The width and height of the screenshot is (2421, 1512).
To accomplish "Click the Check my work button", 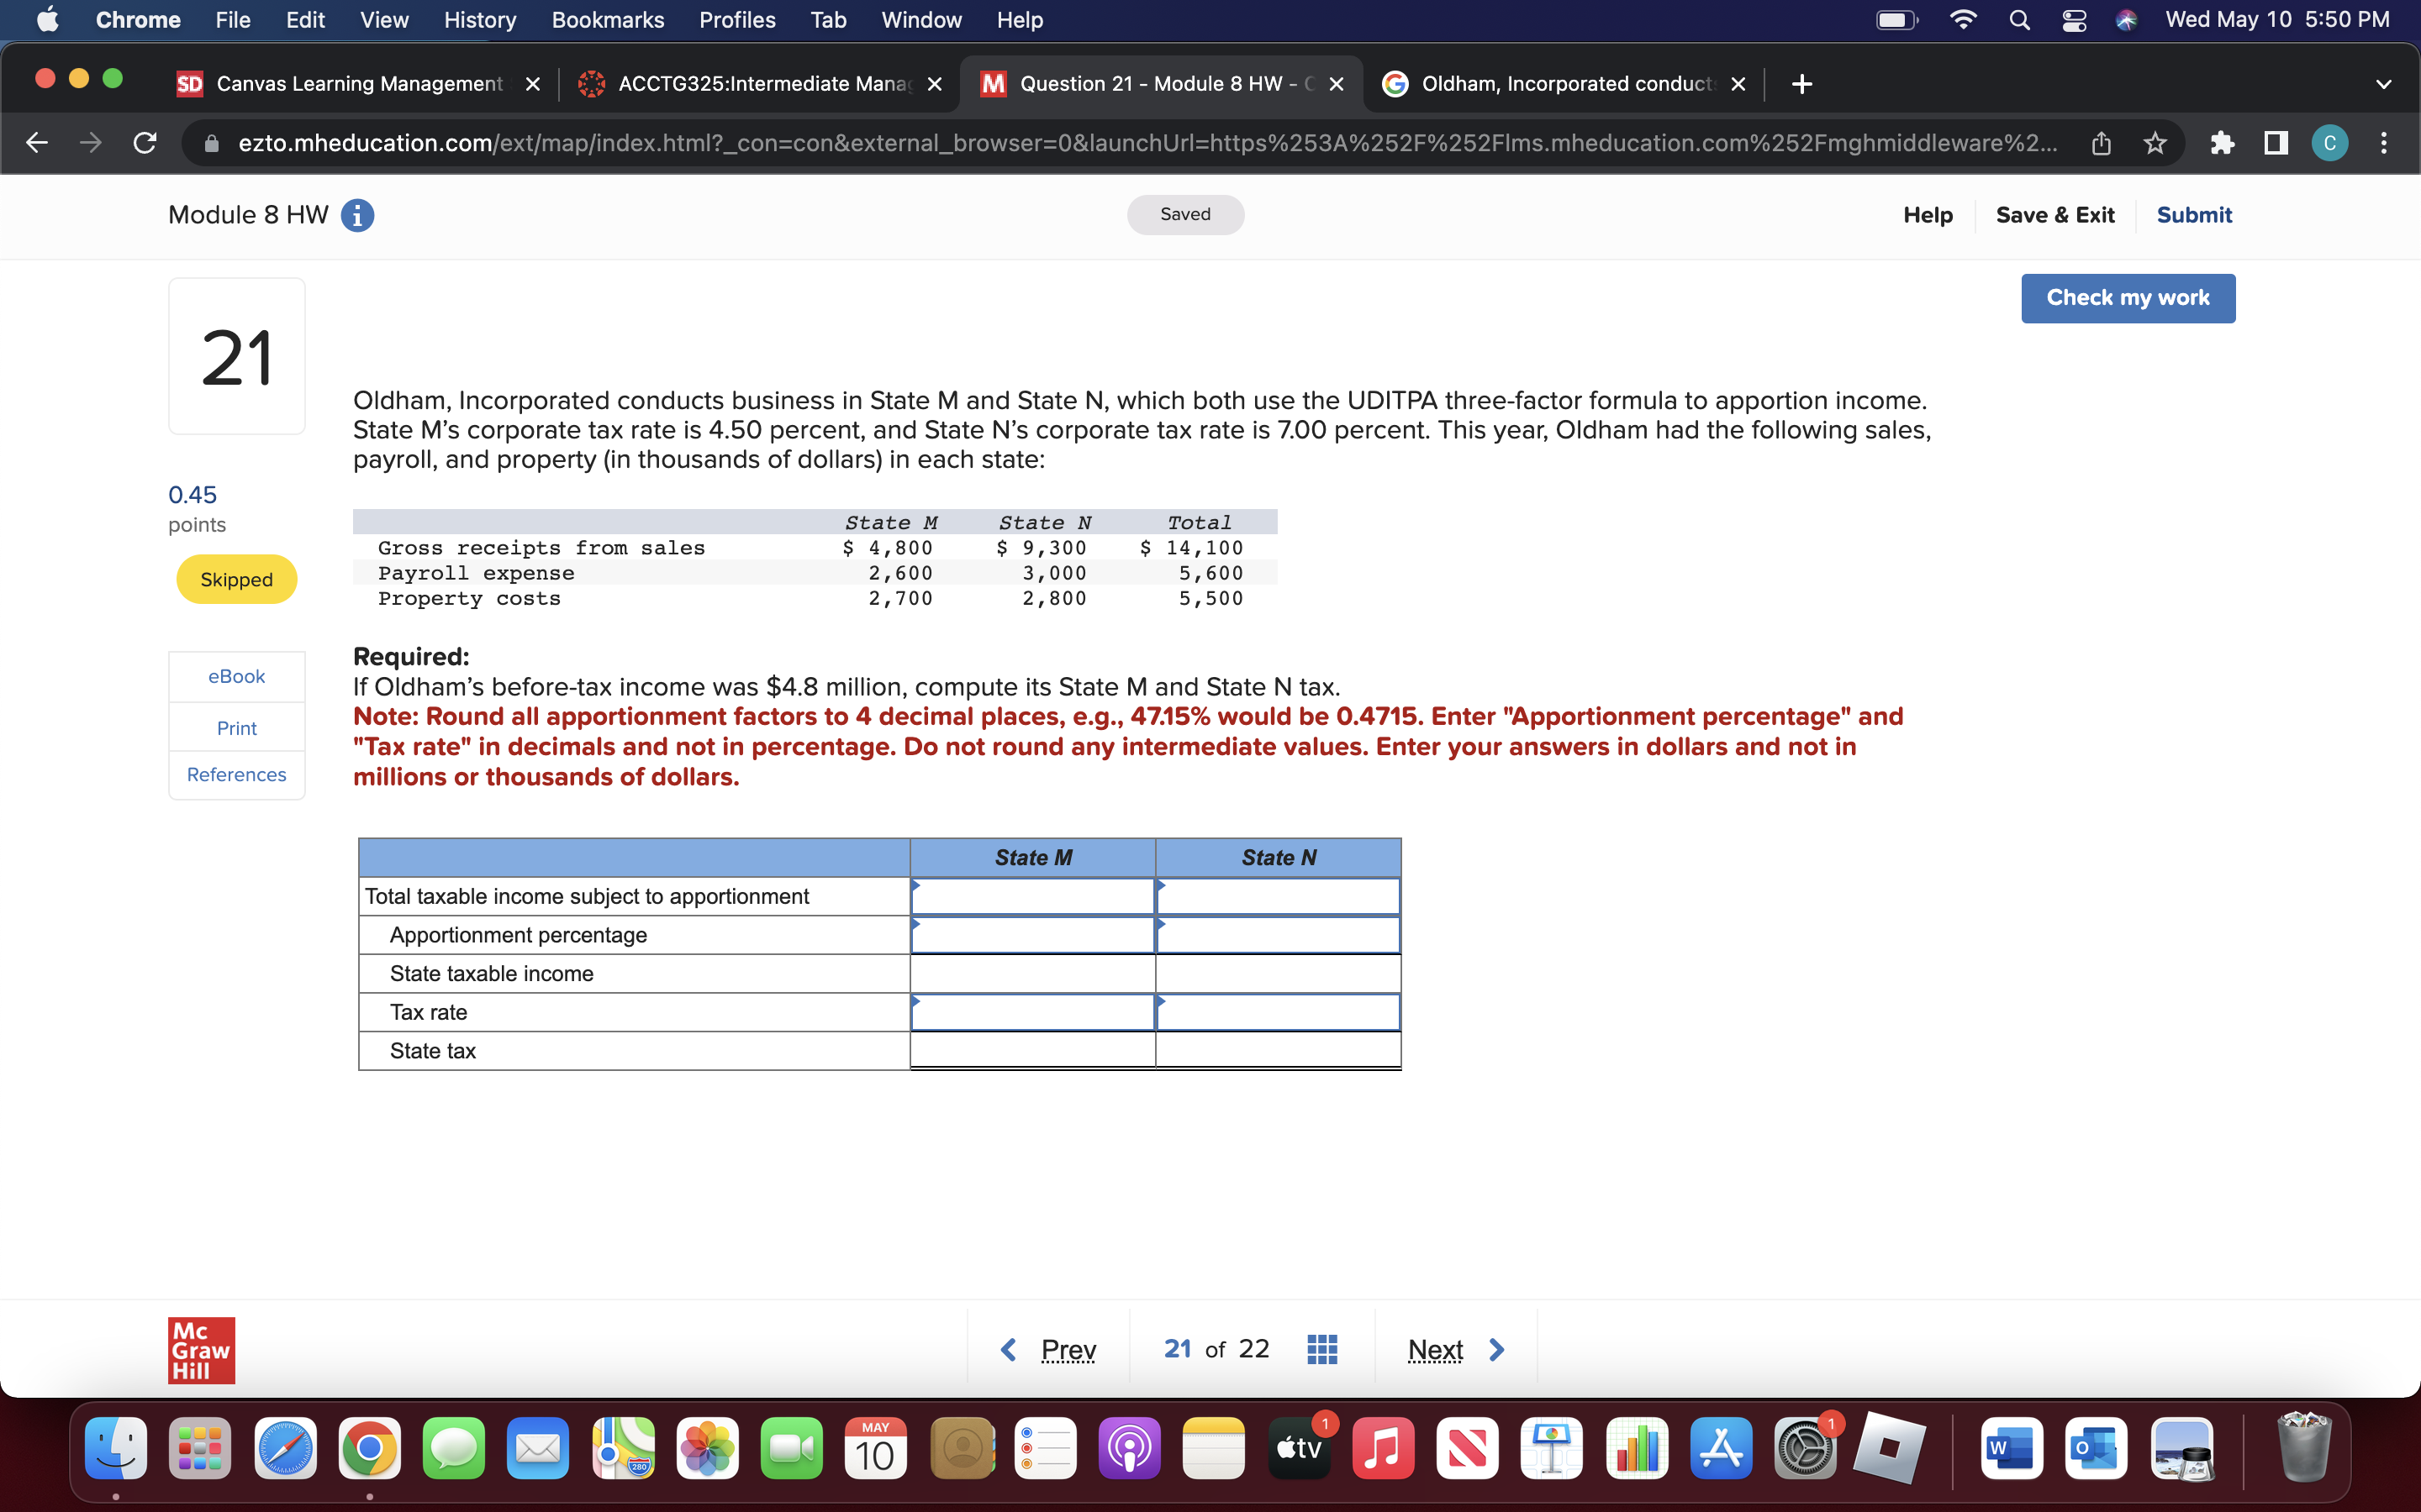I will (2128, 297).
